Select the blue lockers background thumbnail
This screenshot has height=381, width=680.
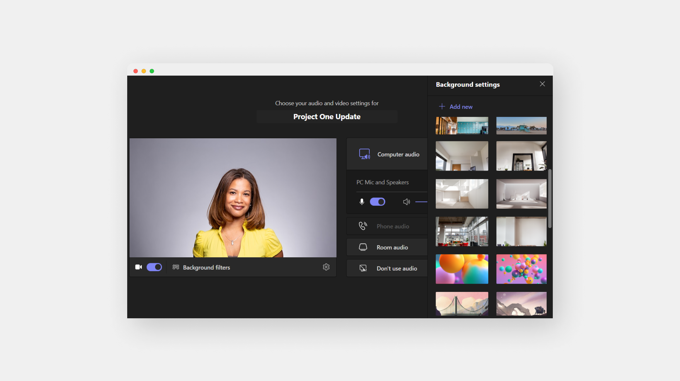462,126
